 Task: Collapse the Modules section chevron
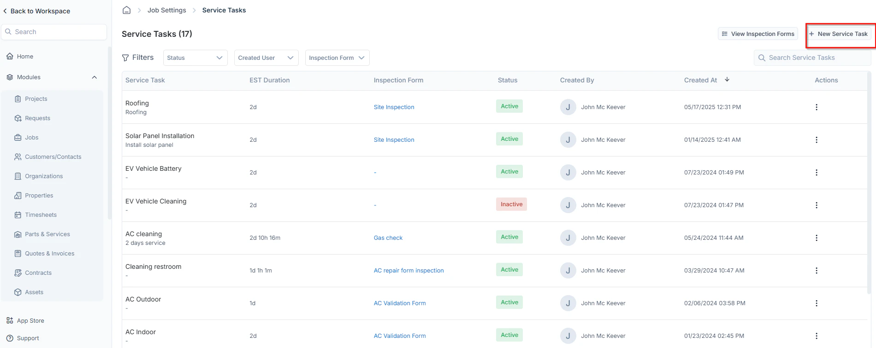[95, 77]
